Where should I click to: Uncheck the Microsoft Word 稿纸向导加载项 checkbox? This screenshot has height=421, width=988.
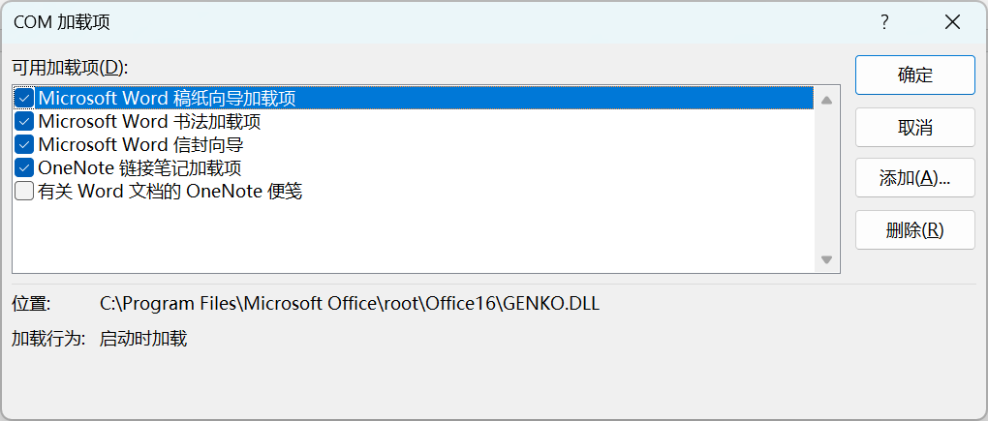24,99
